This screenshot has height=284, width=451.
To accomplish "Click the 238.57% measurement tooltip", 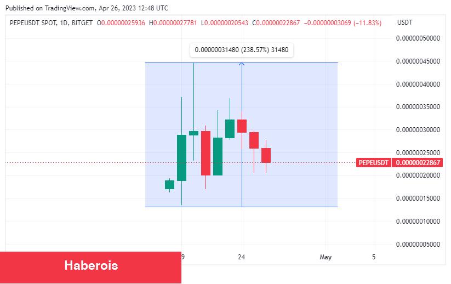I will (242, 50).
